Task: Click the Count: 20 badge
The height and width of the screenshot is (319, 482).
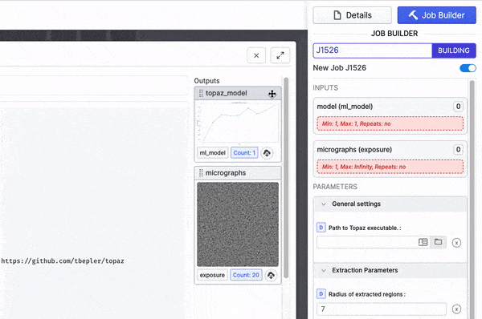Action: click(x=246, y=275)
